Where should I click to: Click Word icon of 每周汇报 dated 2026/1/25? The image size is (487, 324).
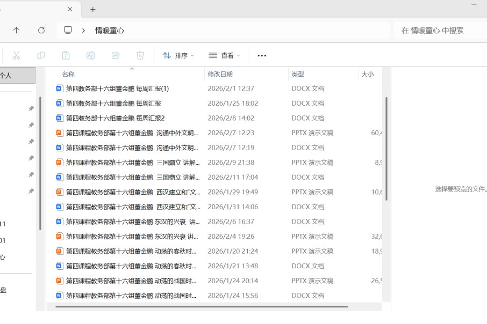[x=59, y=103]
